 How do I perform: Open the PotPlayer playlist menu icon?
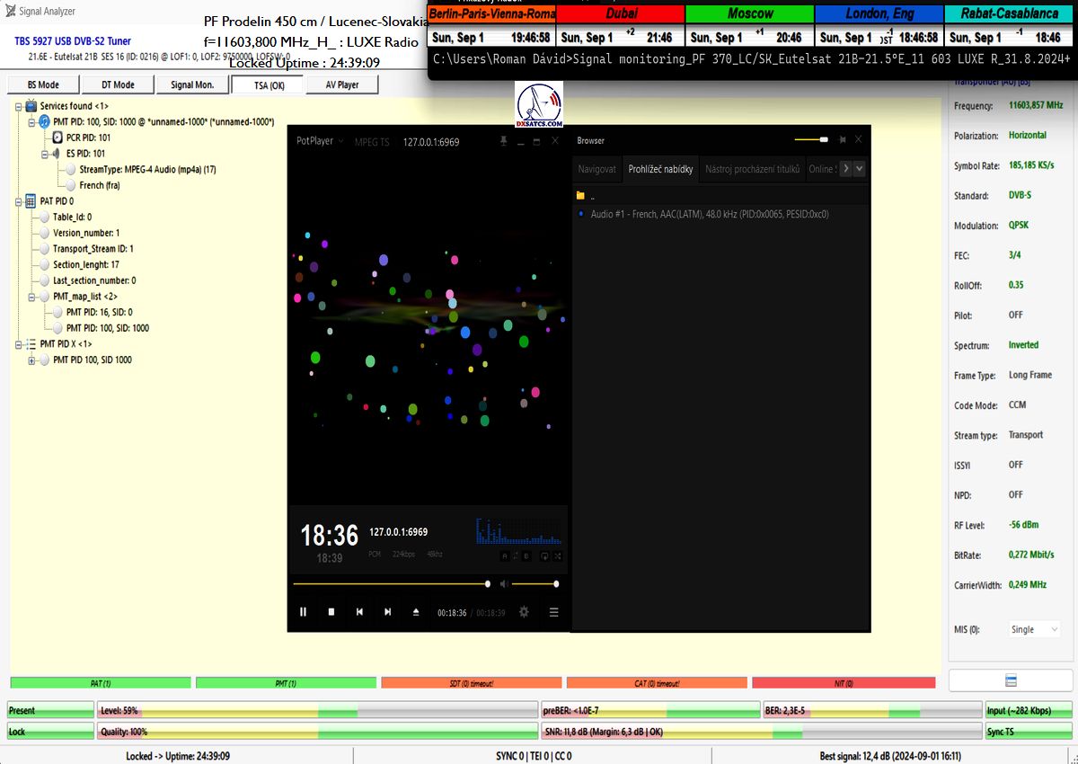pyautogui.click(x=554, y=612)
